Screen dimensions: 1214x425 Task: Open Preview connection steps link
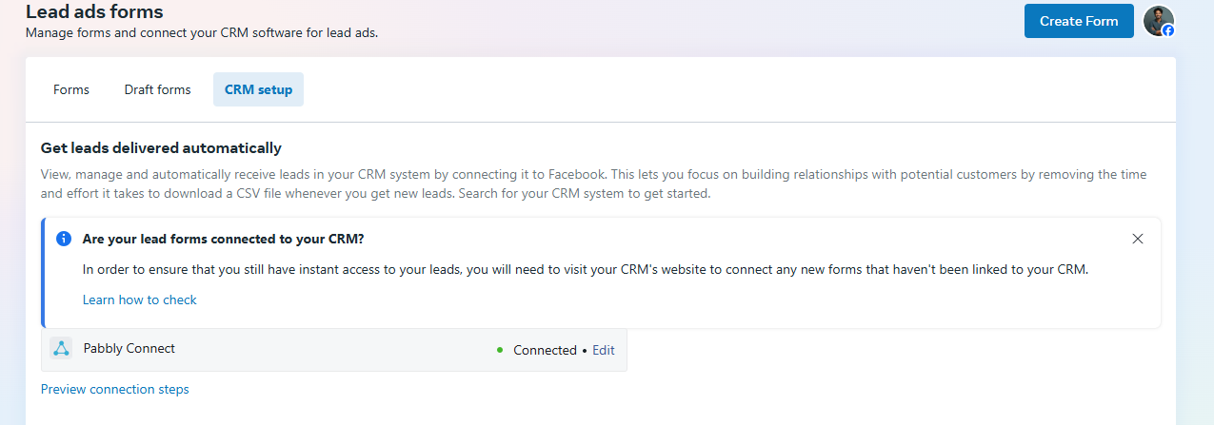pyautogui.click(x=115, y=389)
